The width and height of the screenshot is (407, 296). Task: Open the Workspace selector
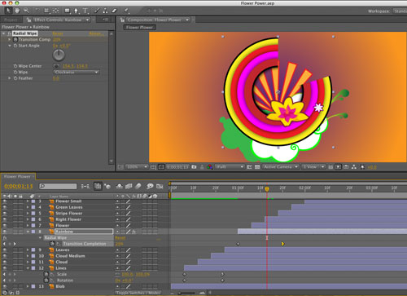tap(400, 11)
